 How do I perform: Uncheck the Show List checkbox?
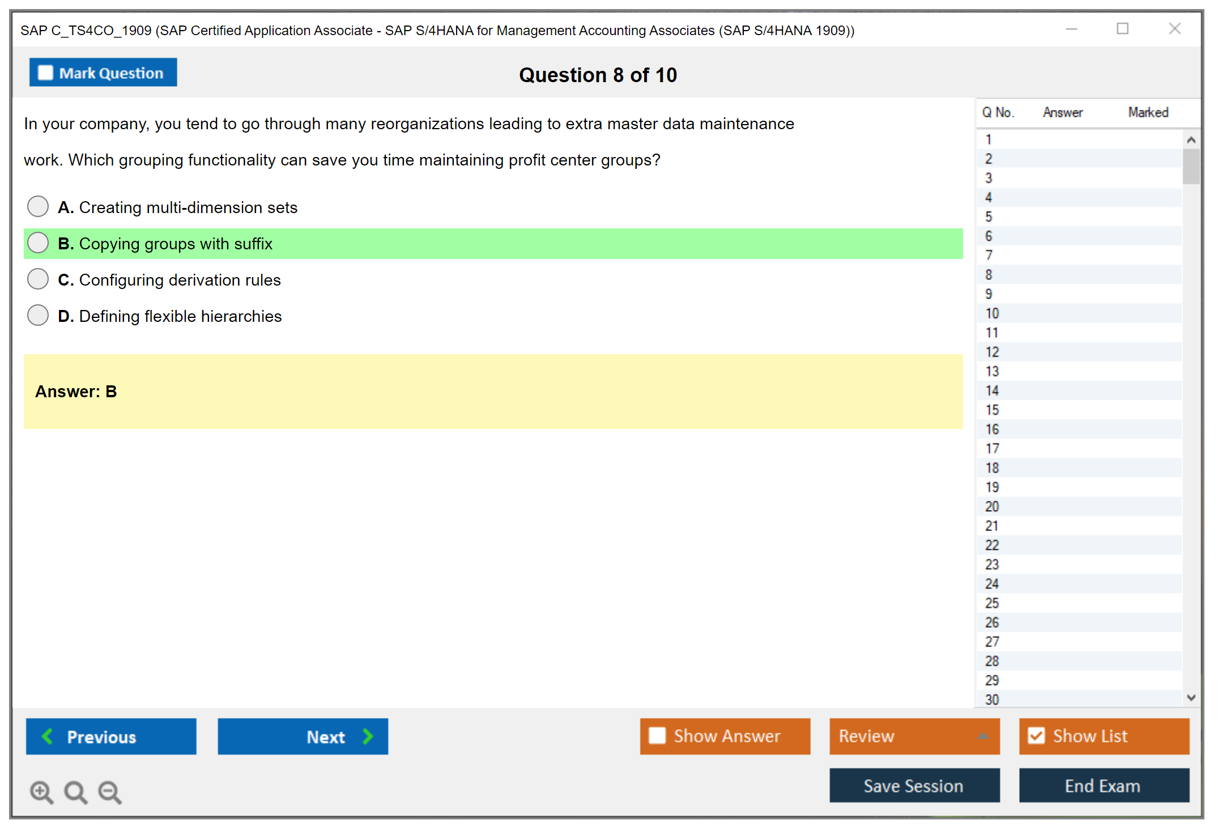[1036, 736]
